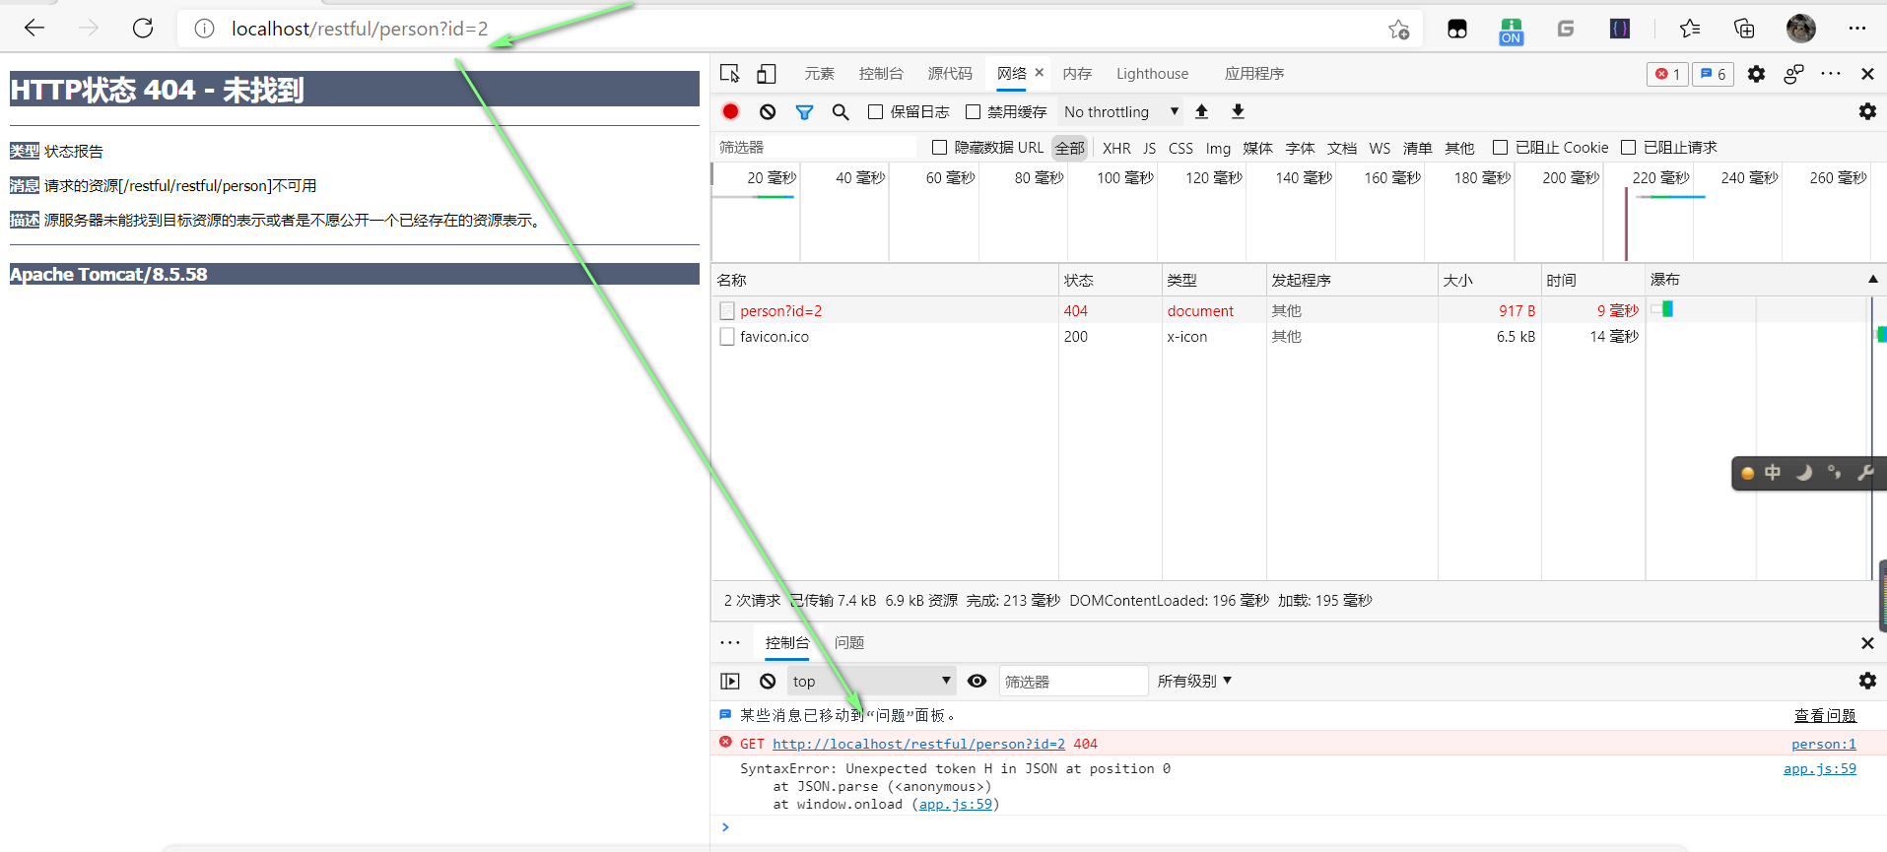Go back to the previous page
1887x852 pixels.
[34, 28]
